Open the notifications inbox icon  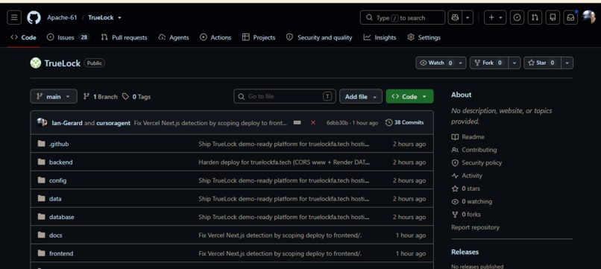(x=570, y=18)
